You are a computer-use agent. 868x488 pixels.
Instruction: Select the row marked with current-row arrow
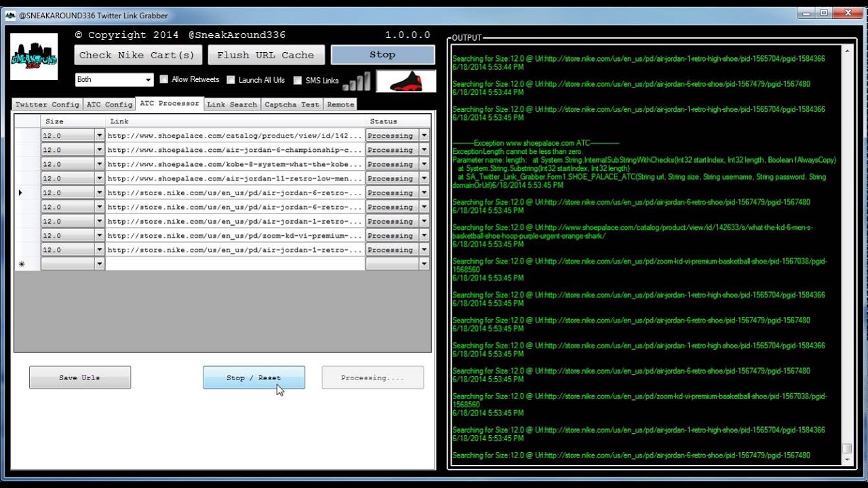tap(27, 192)
